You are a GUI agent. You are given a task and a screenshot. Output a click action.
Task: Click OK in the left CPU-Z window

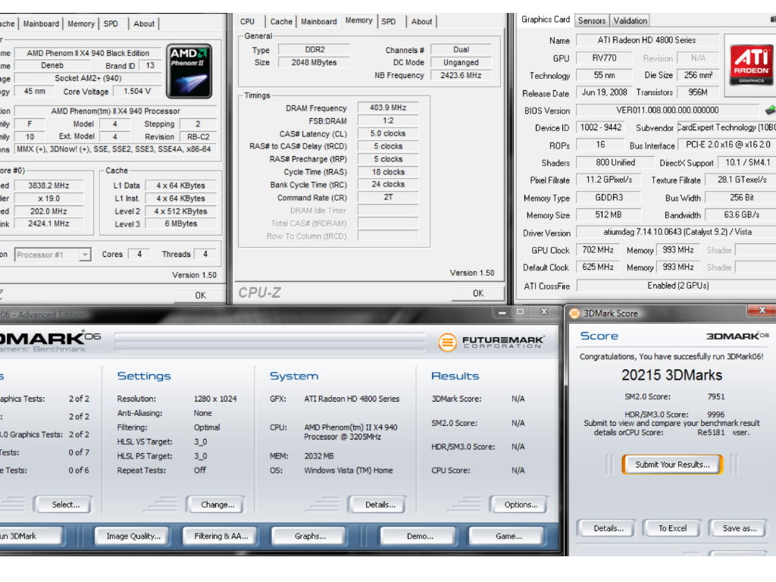(x=200, y=296)
